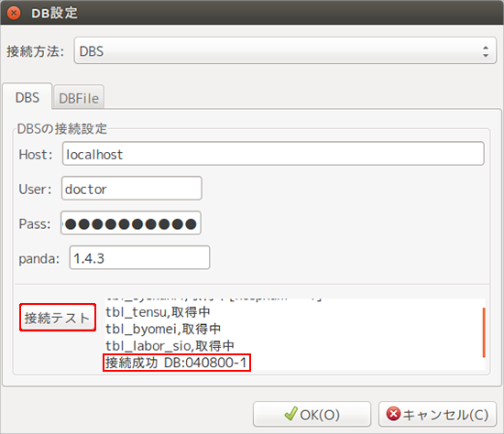
Task: Click the DB設定 title bar text
Action: tap(54, 13)
